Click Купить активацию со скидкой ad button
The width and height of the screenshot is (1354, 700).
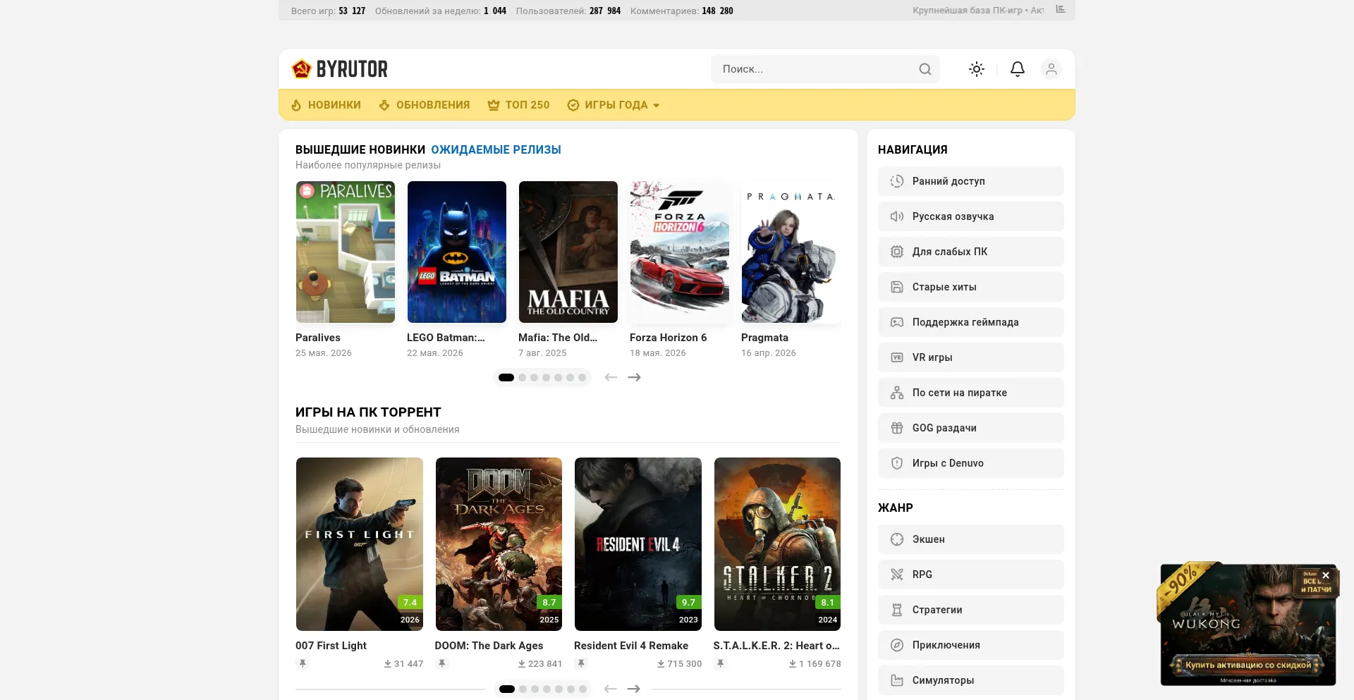[x=1248, y=665]
